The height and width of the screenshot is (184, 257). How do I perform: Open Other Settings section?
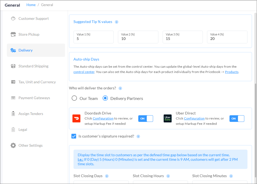[36, 145]
